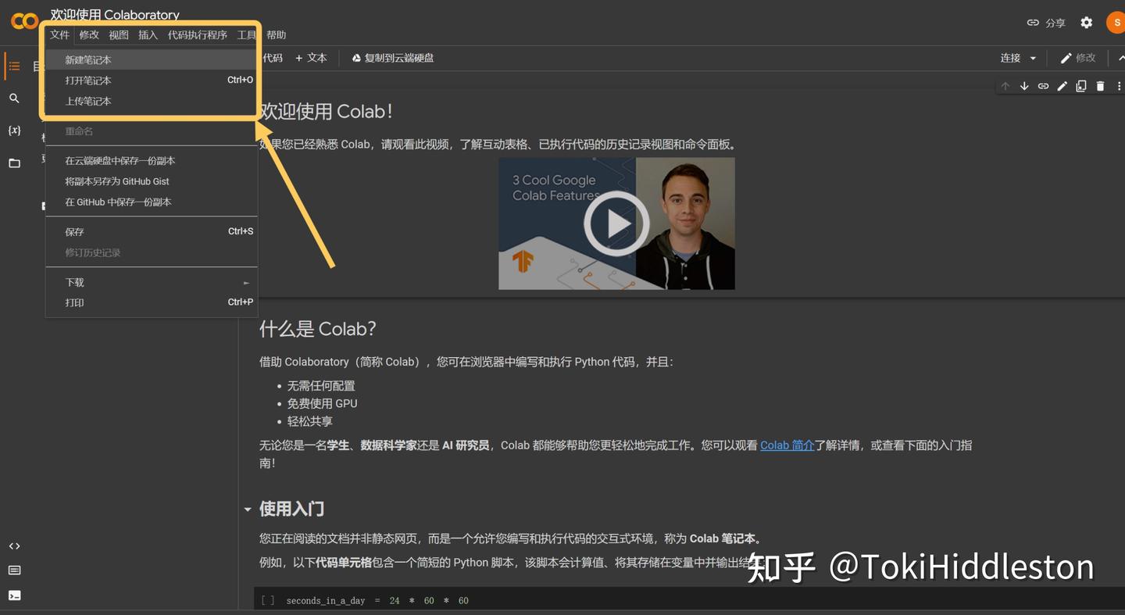Click the 无需任何配置 bullet item

pyautogui.click(x=321, y=385)
